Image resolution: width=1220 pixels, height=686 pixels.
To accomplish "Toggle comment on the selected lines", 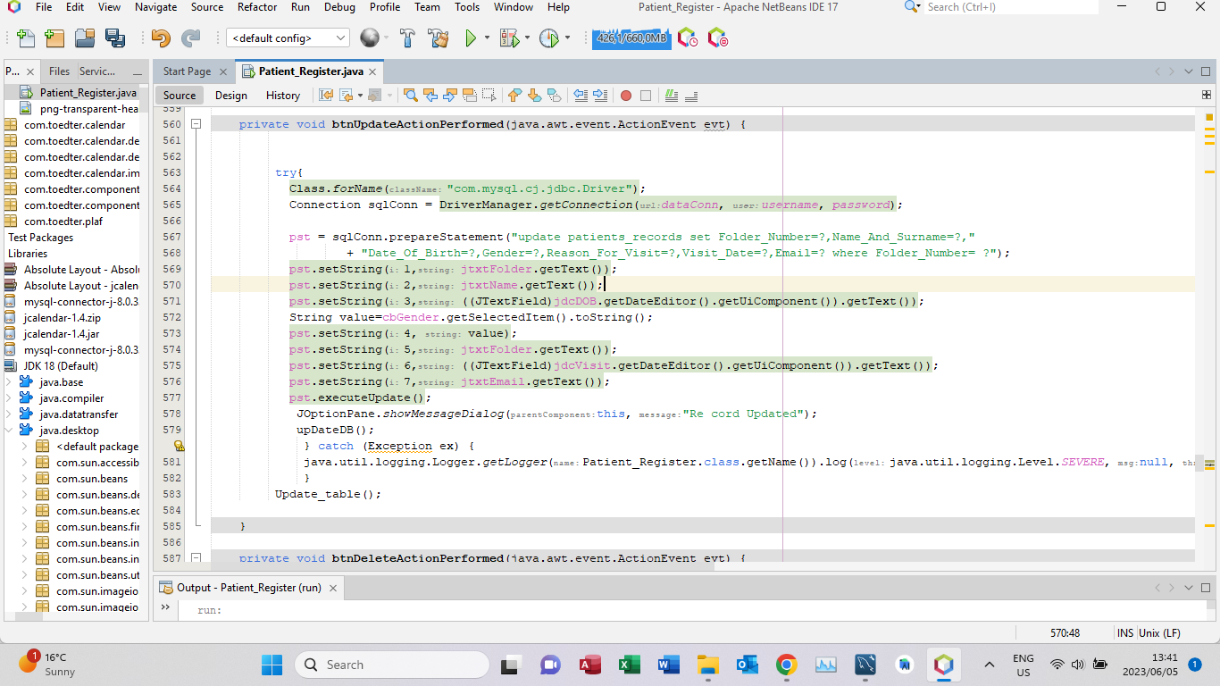I will (x=671, y=96).
